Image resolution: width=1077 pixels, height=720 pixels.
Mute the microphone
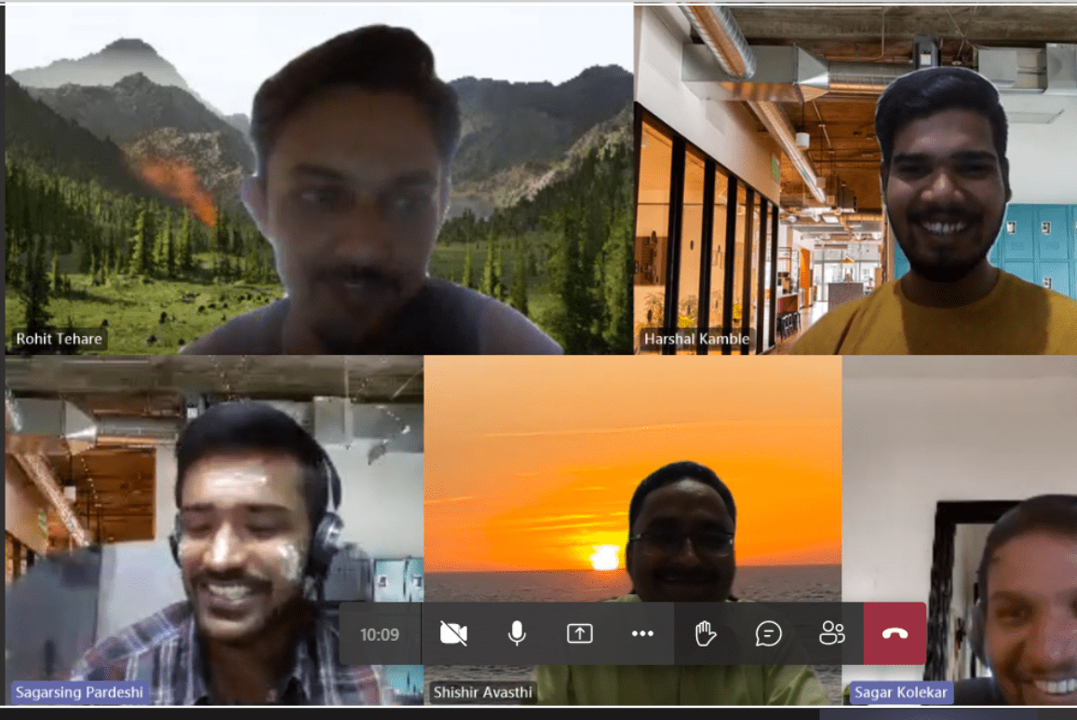coord(517,633)
